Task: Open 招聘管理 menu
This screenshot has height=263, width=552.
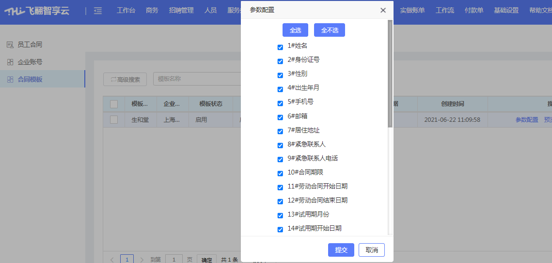Action: (x=181, y=11)
